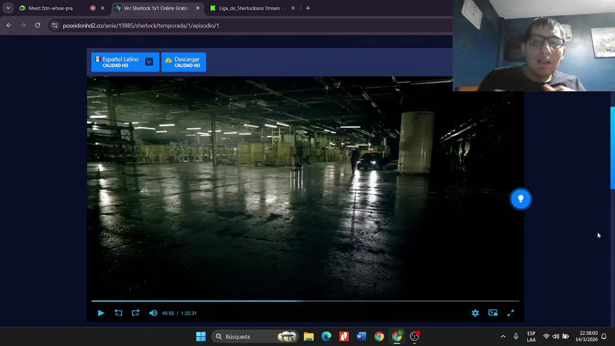615x346 pixels.
Task: Select Español Latino Calidad HD button
Action: [125, 62]
